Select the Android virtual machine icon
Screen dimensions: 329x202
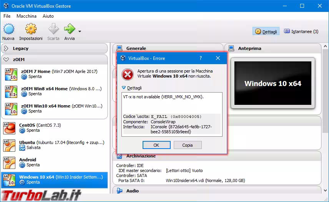click(x=10, y=162)
